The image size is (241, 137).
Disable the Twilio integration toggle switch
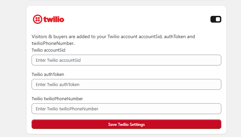(216, 19)
